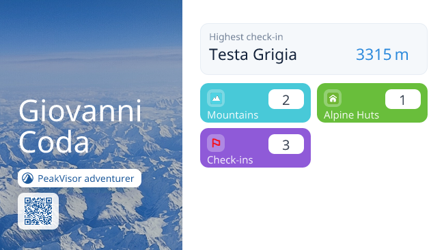Click the 3315 m elevation value
The width and height of the screenshot is (444, 250).
click(x=383, y=54)
